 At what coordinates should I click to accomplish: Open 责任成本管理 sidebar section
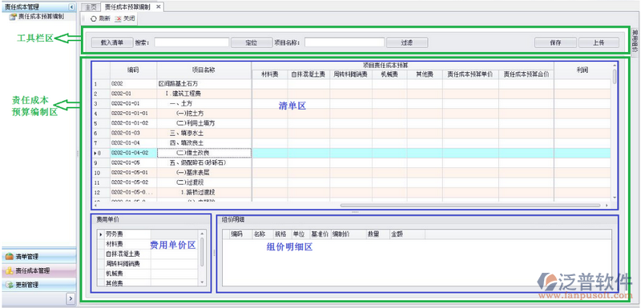click(x=38, y=270)
